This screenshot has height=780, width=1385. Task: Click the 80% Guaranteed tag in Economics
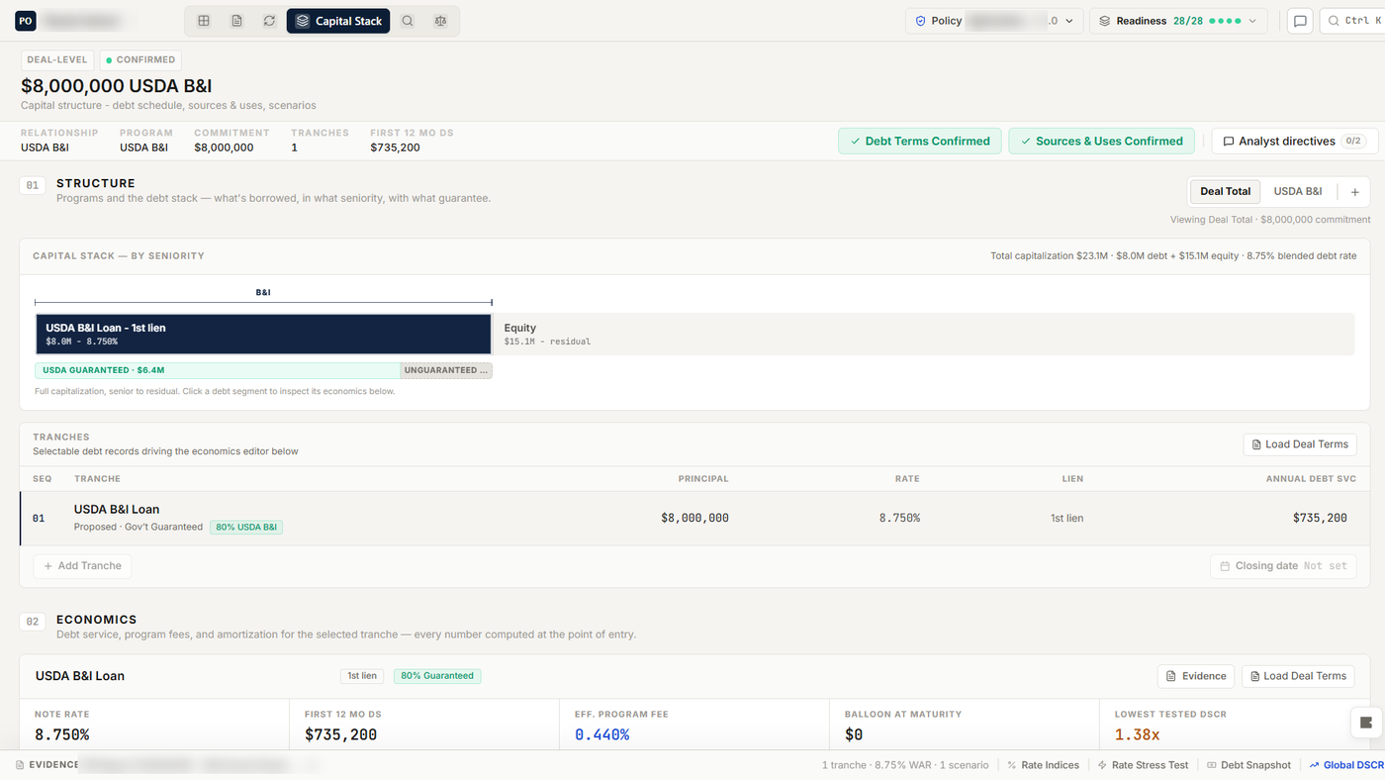pos(437,676)
